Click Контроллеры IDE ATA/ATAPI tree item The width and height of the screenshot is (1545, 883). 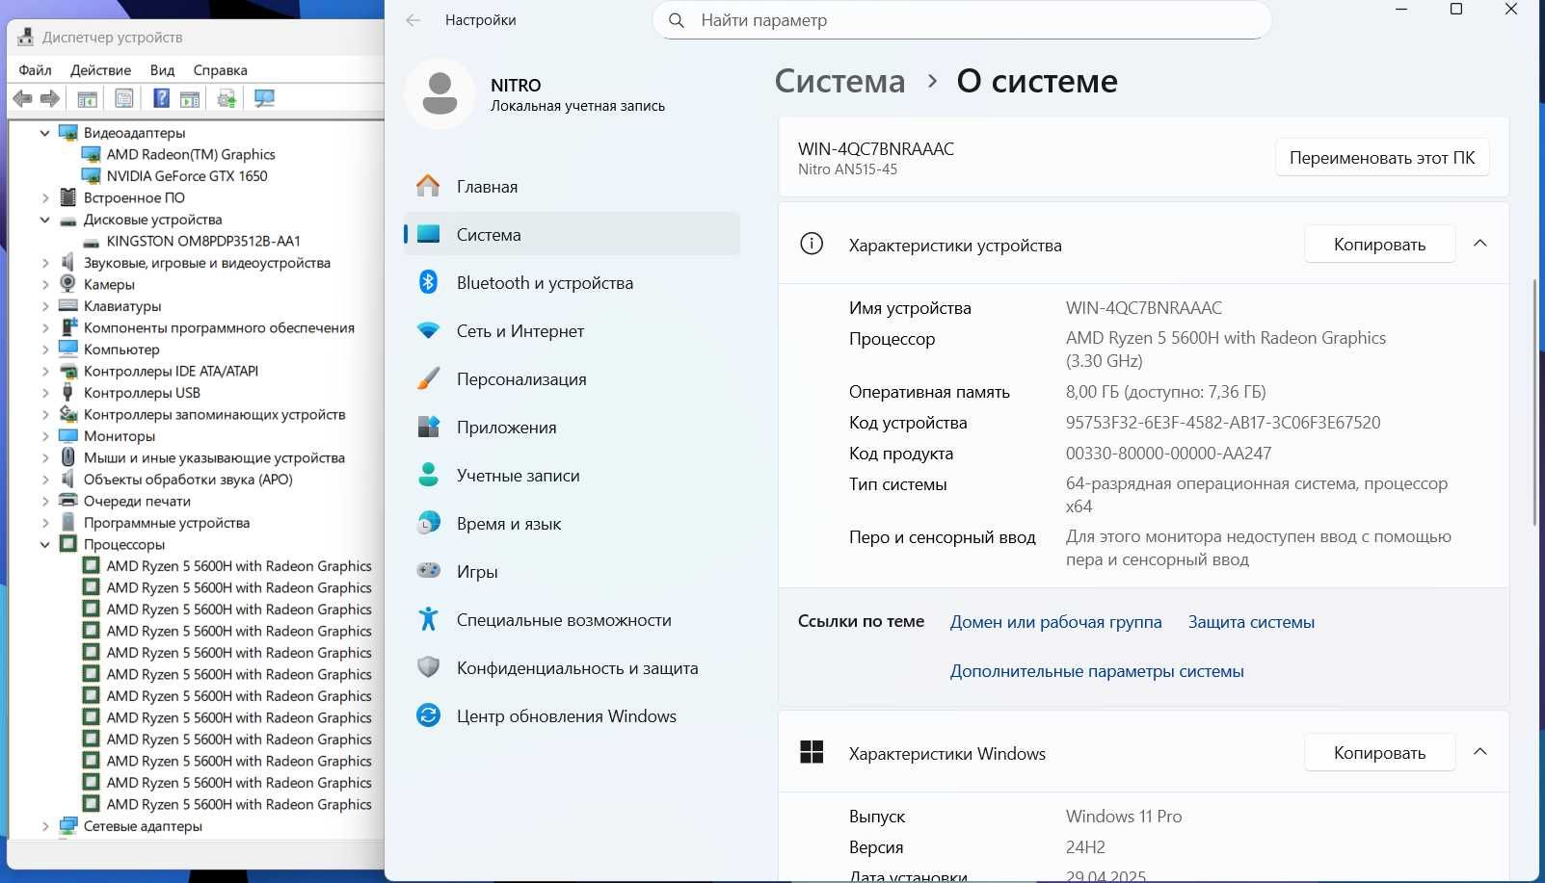(x=171, y=371)
